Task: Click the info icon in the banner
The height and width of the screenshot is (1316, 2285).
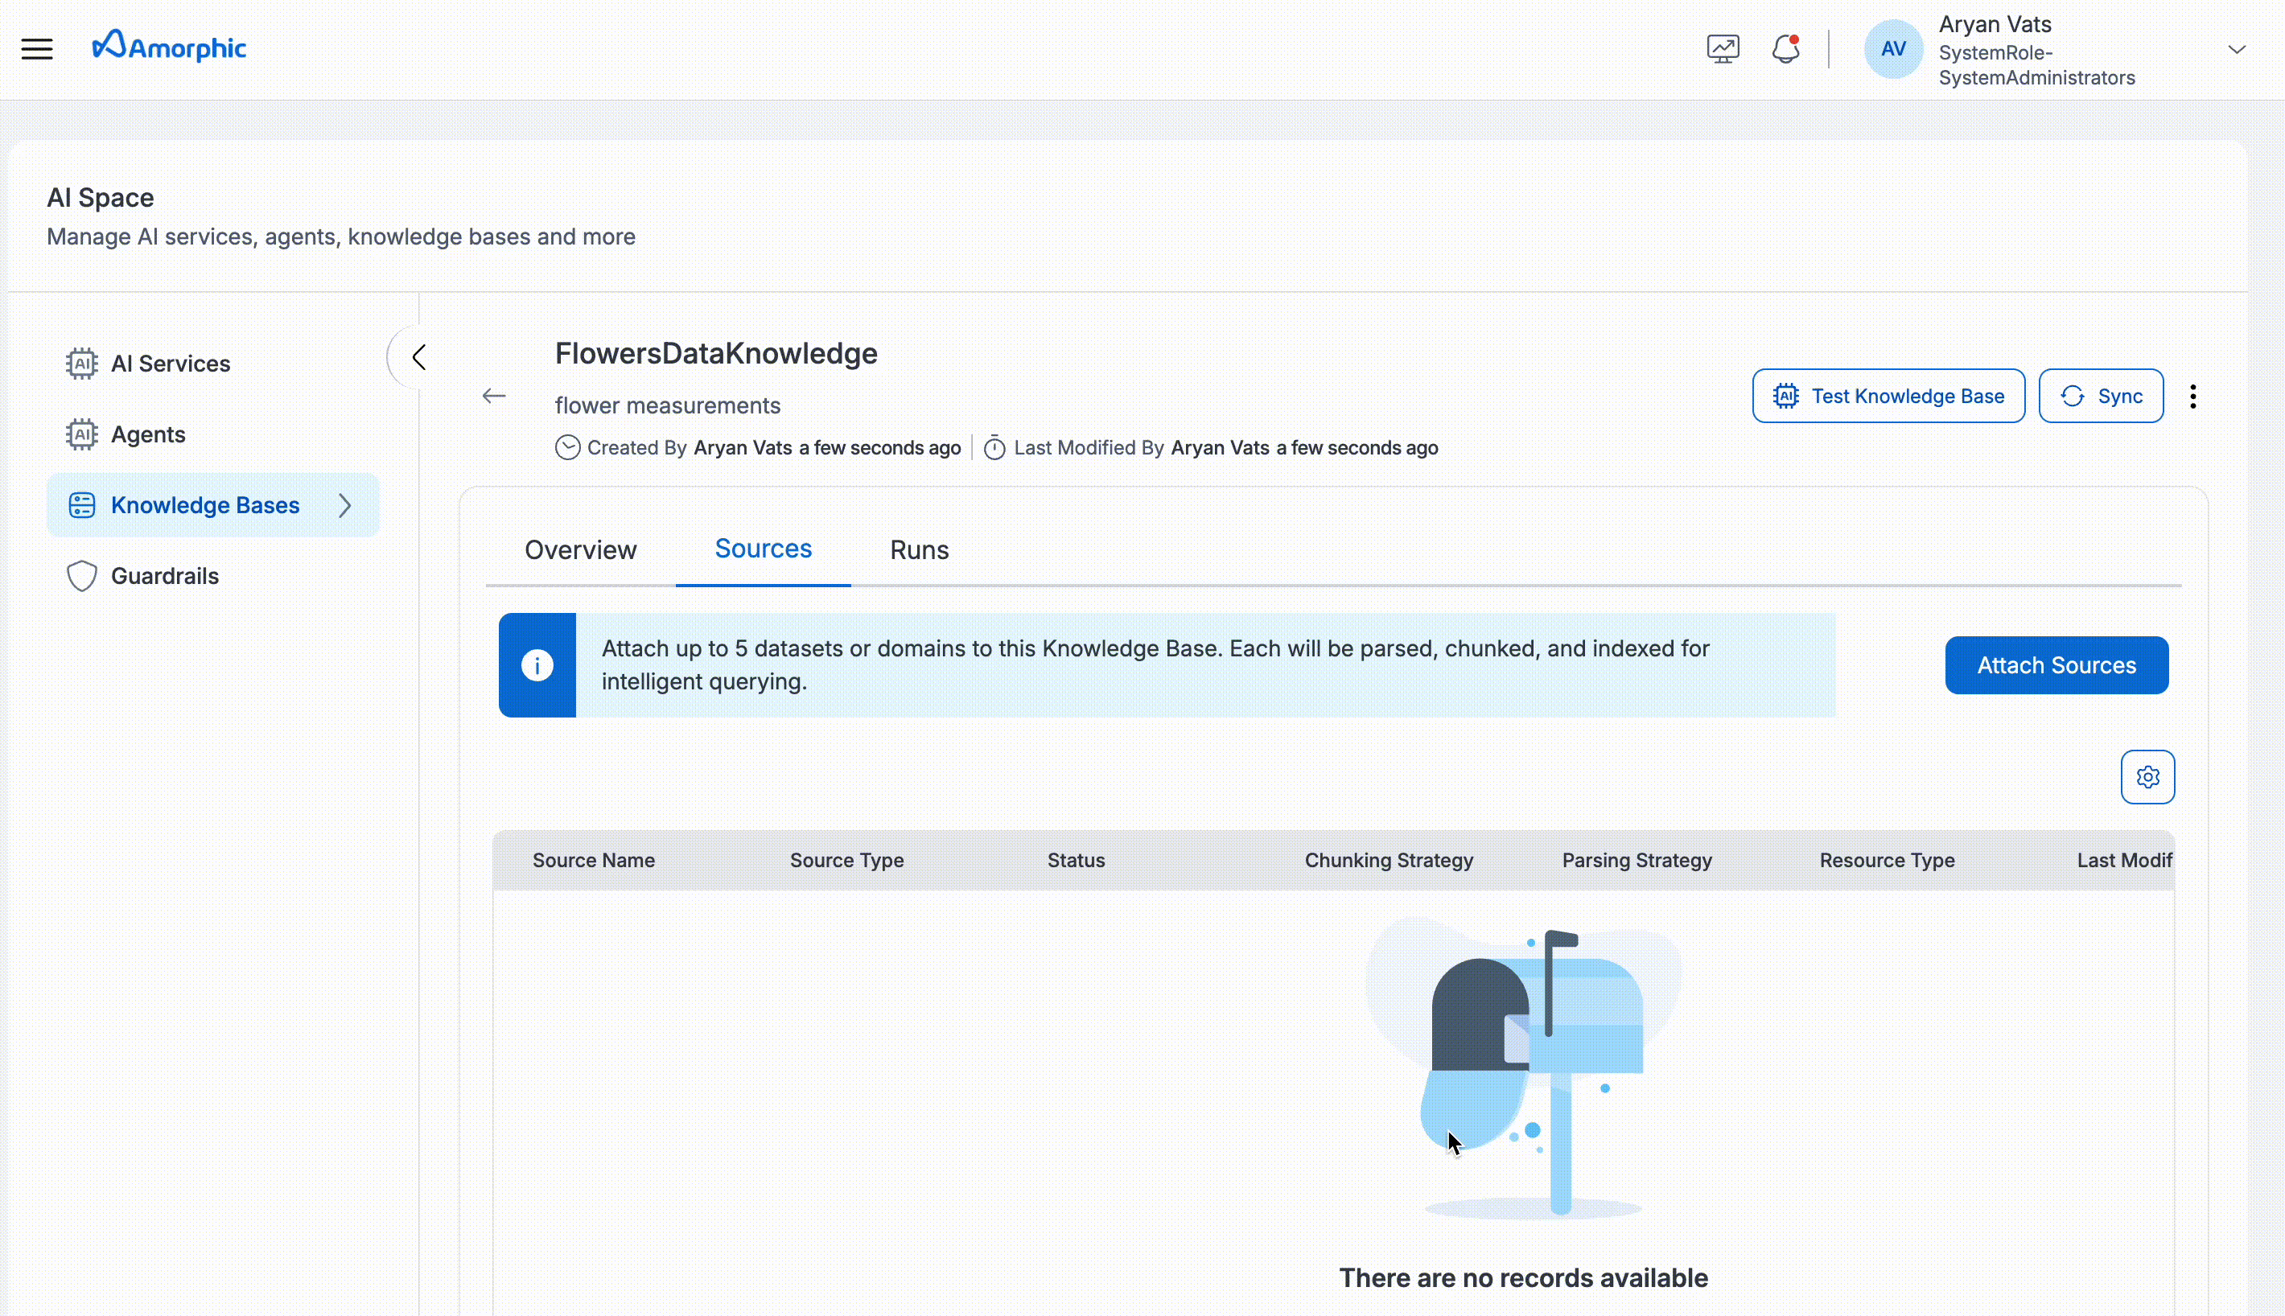Action: (537, 664)
